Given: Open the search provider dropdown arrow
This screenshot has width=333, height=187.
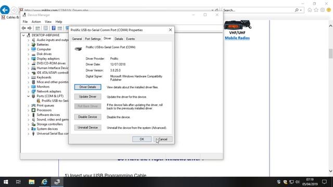Looking at the screenshot, I should [301, 10].
